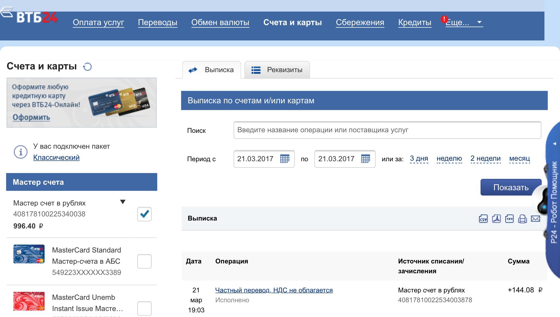Viewport: 560px width, 317px height.
Task: Open the calendar for the start date
Action: point(285,159)
